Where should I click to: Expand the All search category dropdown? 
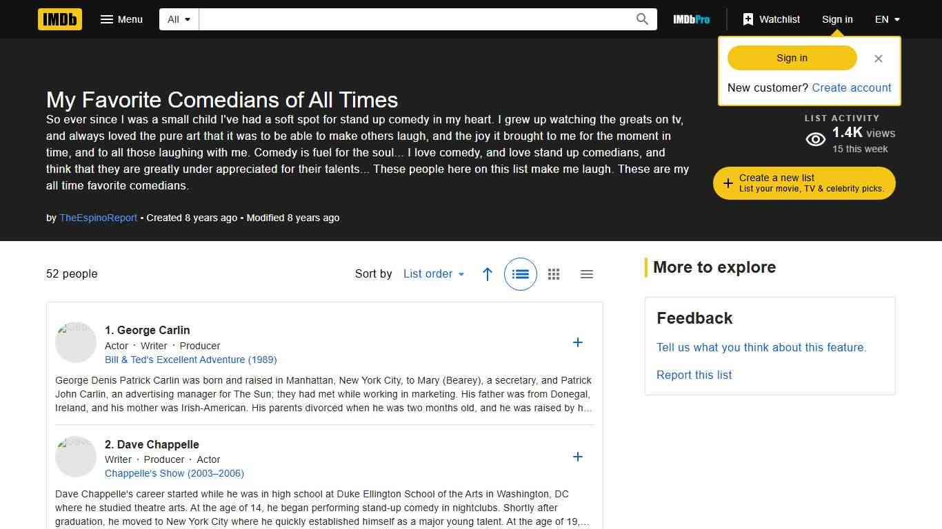[x=179, y=19]
